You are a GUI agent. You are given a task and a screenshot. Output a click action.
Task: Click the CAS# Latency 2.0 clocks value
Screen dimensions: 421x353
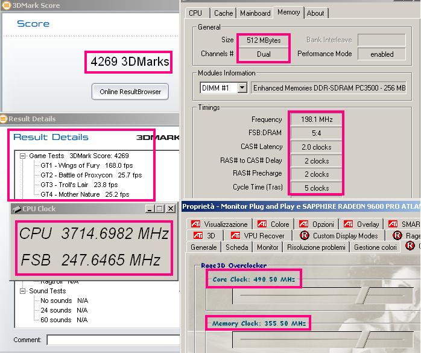[x=316, y=147]
